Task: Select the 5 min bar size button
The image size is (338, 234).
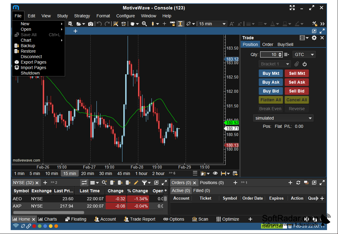Action: tap(35, 173)
